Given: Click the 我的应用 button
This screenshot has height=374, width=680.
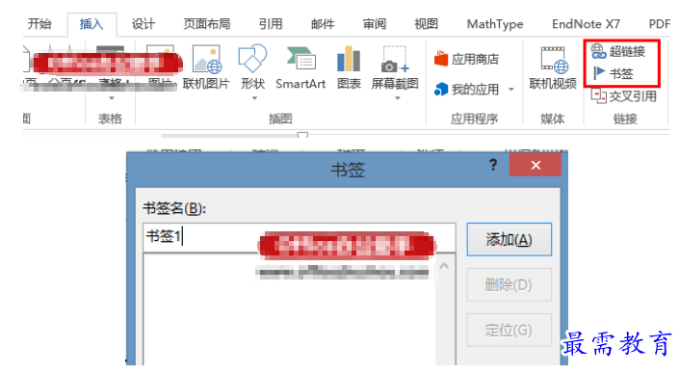Looking at the screenshot, I should tap(466, 90).
